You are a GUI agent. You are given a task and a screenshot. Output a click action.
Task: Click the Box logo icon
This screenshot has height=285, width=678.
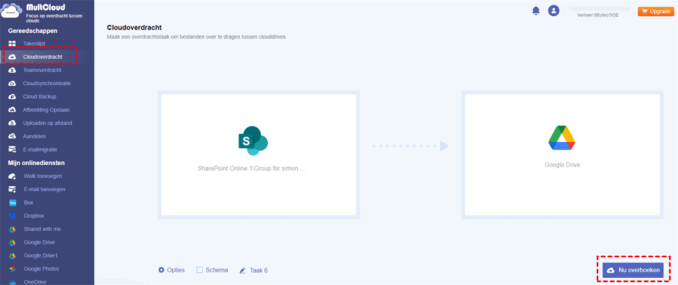pos(12,203)
